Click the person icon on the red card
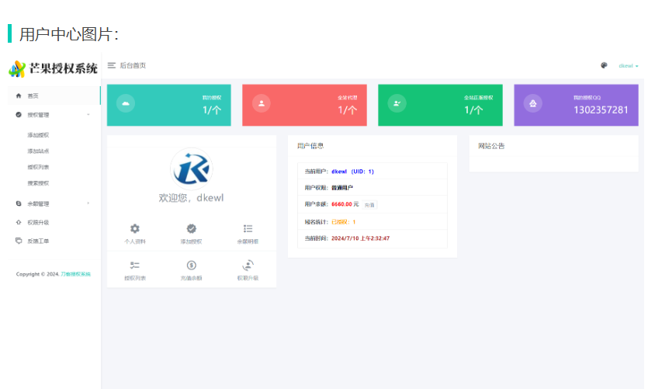This screenshot has width=648, height=389. point(262,103)
